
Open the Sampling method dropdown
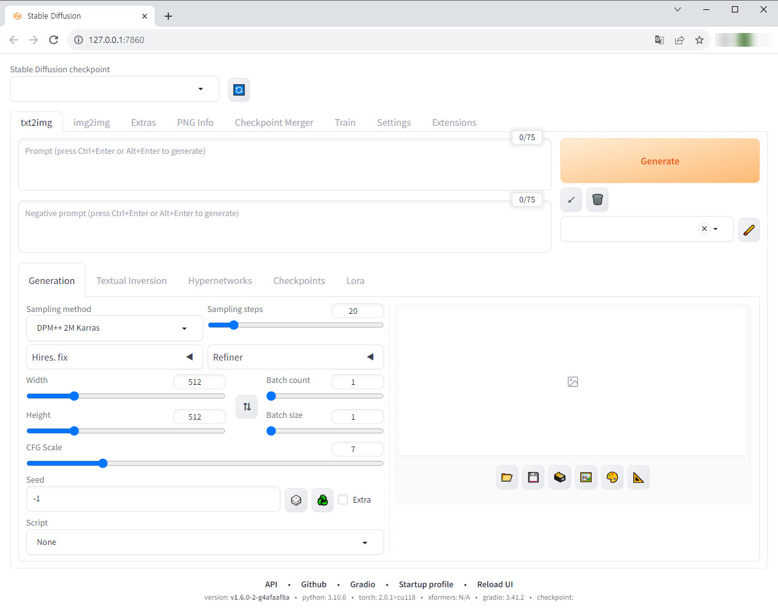coord(115,328)
